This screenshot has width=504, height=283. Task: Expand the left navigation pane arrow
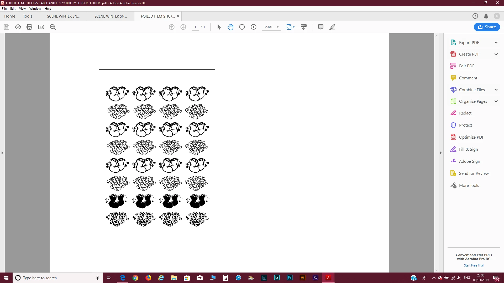point(2,153)
